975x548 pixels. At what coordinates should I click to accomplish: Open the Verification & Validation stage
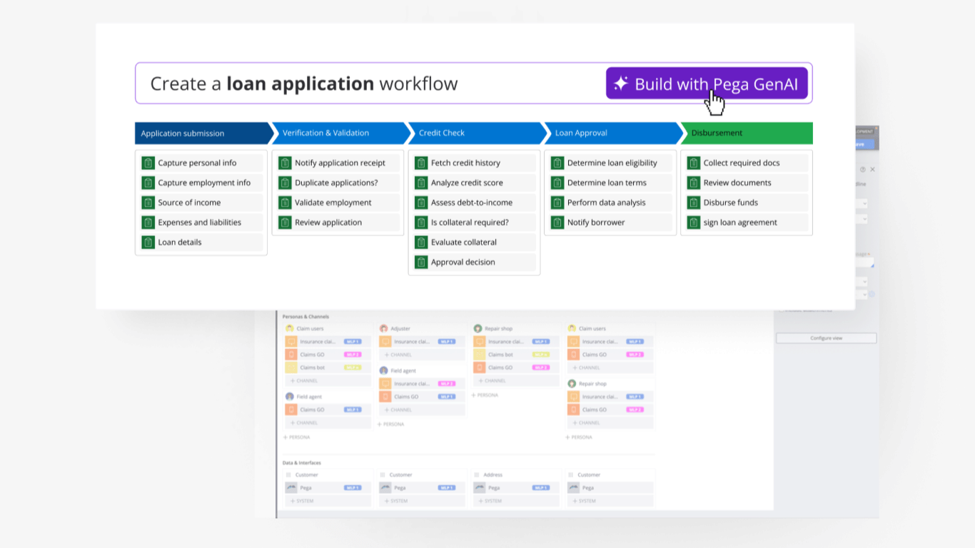(x=338, y=133)
